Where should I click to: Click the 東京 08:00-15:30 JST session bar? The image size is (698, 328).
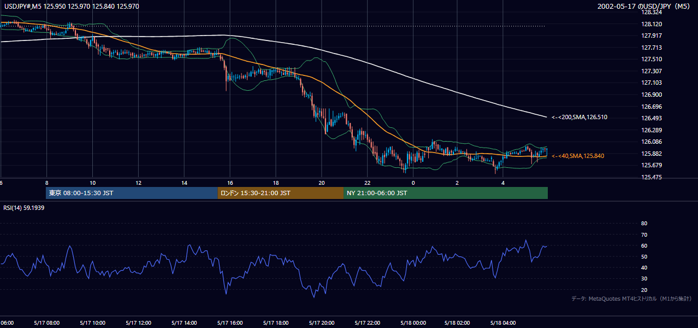coord(132,193)
